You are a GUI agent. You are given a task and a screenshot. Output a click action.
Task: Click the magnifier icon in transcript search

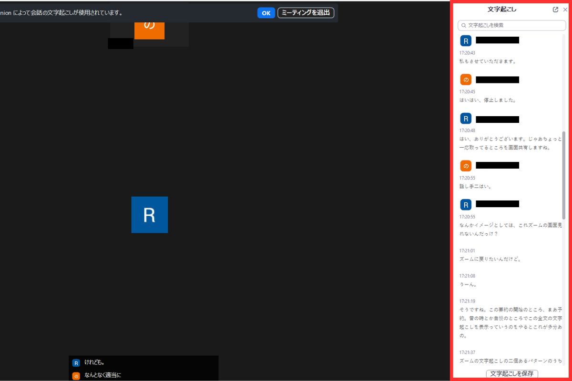tap(464, 25)
